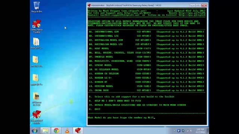Image resolution: width=239 pixels, height=134 pixels.
Task: Click the toolkit window title bar icon
Action: (89, 5)
